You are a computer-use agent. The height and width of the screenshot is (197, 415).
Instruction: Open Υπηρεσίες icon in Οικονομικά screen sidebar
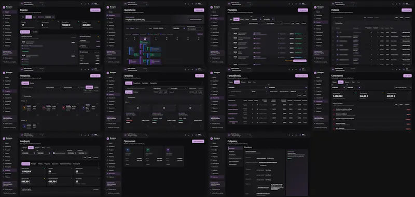pyautogui.click(x=315, y=91)
